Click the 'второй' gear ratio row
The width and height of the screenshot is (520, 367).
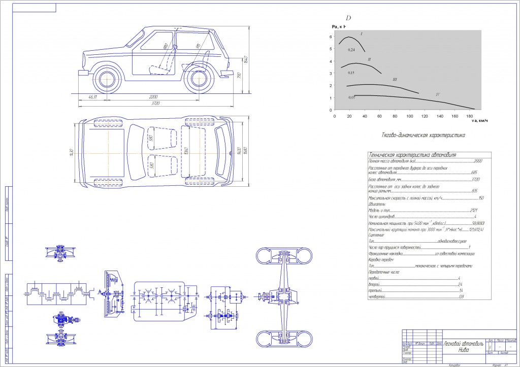415,285
